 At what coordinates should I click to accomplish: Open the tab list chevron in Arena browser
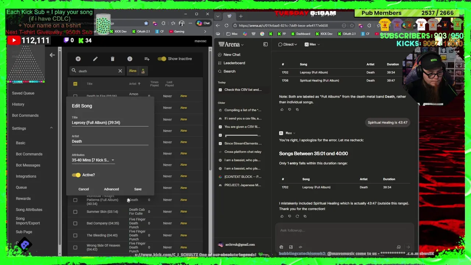coord(218,16)
